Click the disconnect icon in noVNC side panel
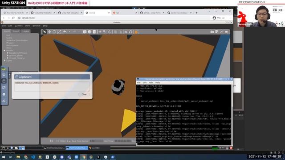Screen dimensions: 285x160 (4, 101)
